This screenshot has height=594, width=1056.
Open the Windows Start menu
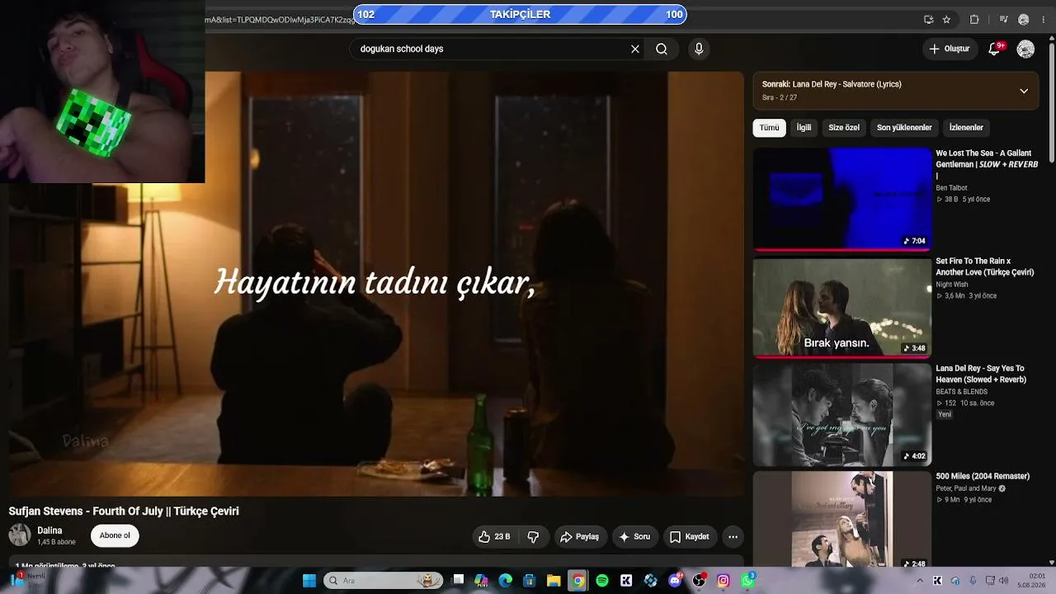309,581
